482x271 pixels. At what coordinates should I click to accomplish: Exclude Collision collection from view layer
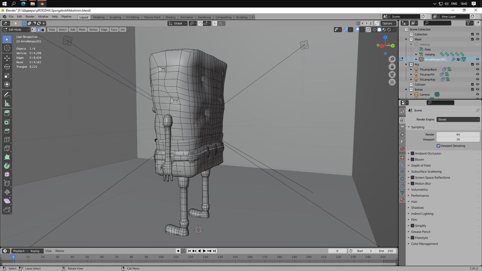472,84
